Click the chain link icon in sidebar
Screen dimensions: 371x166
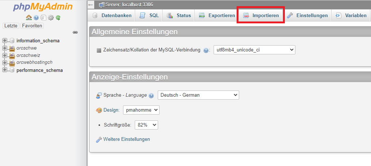75,32
